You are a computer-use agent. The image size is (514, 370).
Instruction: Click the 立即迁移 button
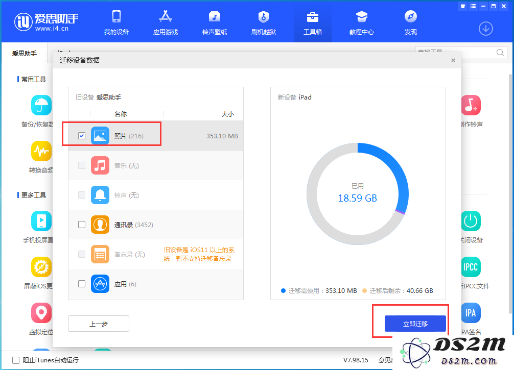coord(415,324)
